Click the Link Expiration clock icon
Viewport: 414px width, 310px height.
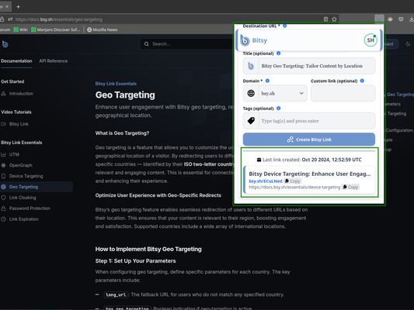tap(3, 219)
